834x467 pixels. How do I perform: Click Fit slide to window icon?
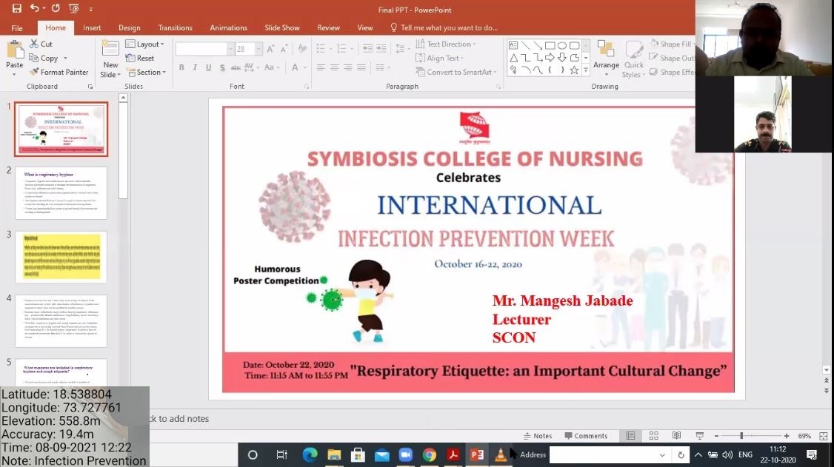coord(824,436)
